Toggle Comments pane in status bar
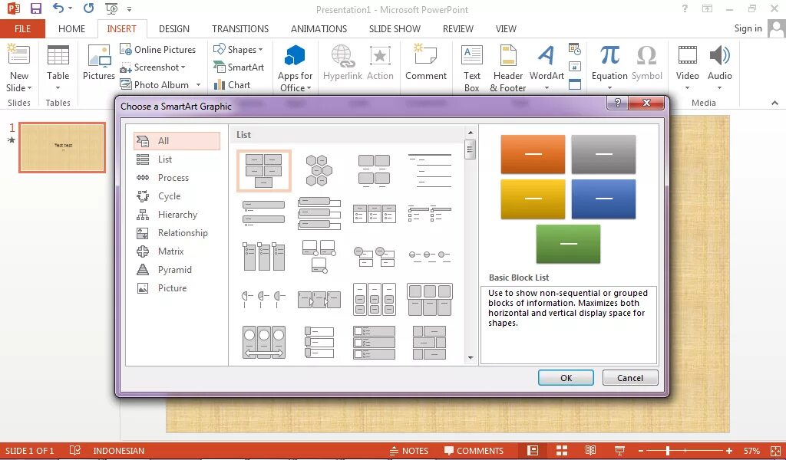The height and width of the screenshot is (460, 786). [x=474, y=451]
